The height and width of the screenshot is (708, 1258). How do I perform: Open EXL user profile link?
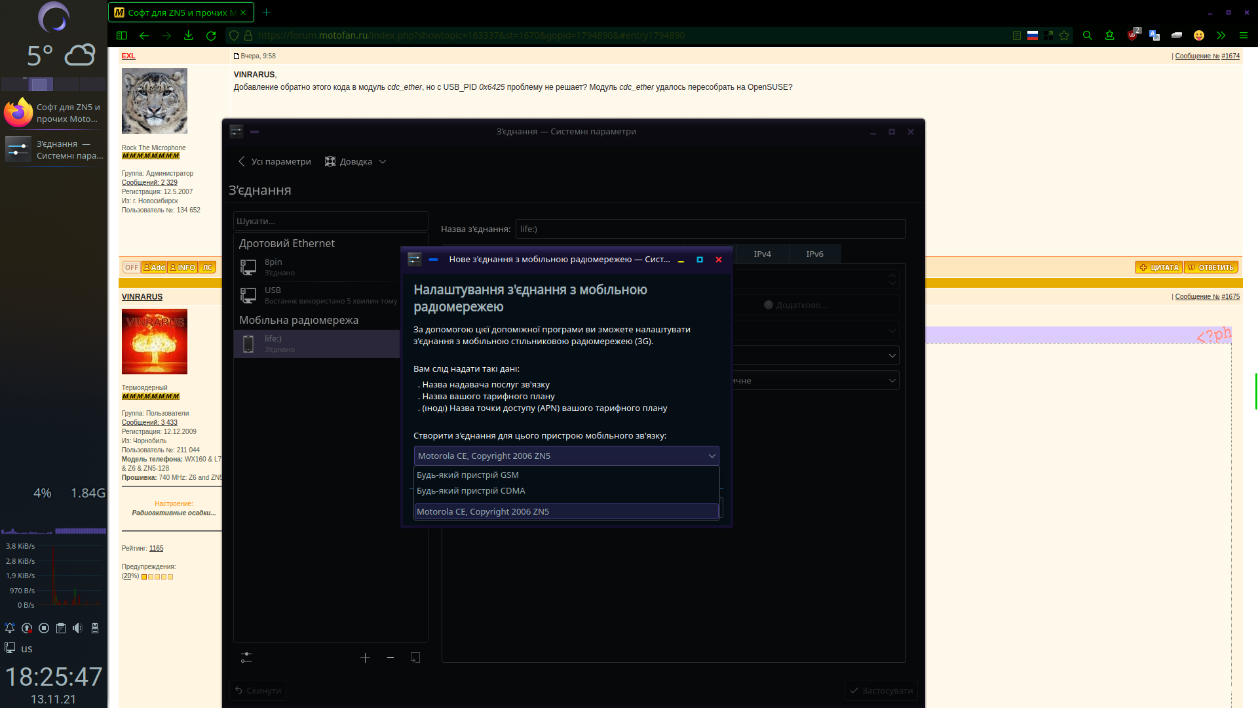[x=128, y=56]
